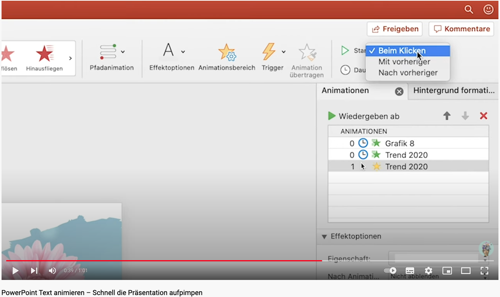Enable subtitles in the video player

click(x=410, y=271)
